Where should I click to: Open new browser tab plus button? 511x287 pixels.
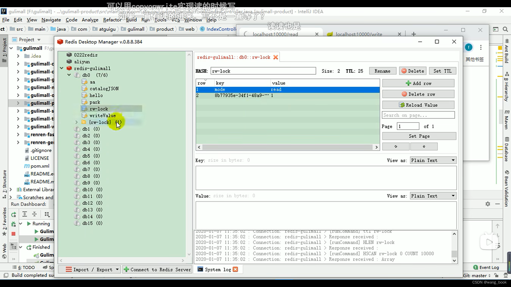[414, 34]
